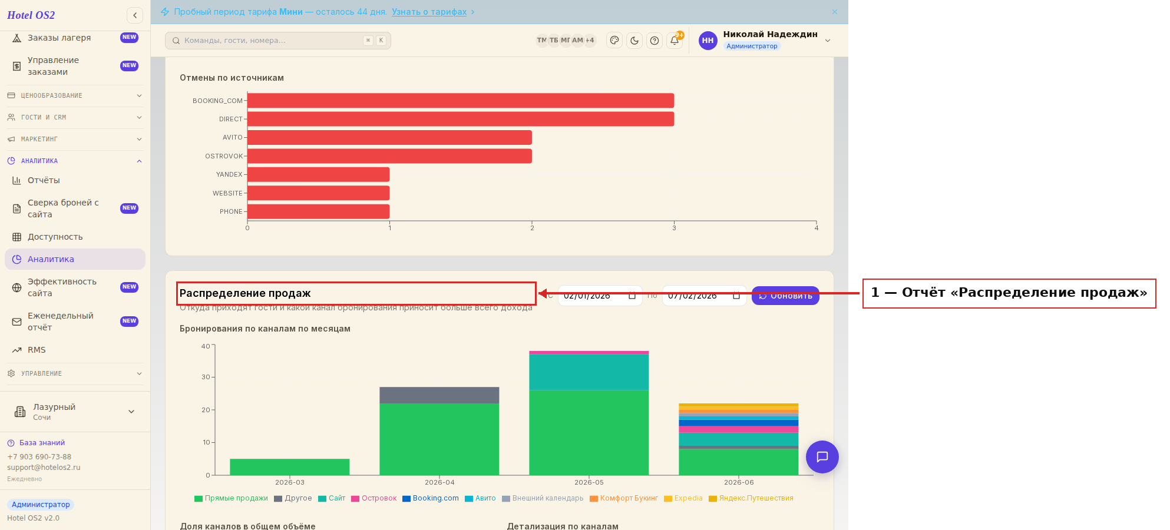
Task: Collapse the sidebar with the chevron button
Action: coord(135,15)
